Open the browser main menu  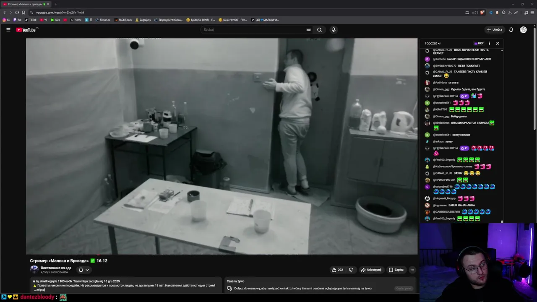(x=532, y=13)
